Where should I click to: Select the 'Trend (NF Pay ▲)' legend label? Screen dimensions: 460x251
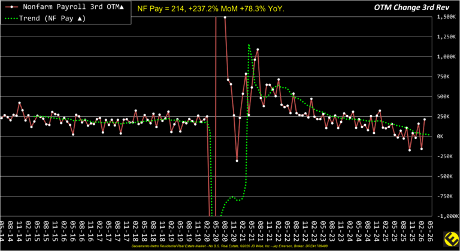pyautogui.click(x=52, y=19)
